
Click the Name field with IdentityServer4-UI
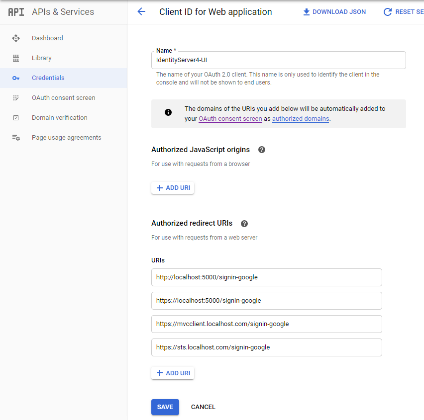pyautogui.click(x=279, y=60)
